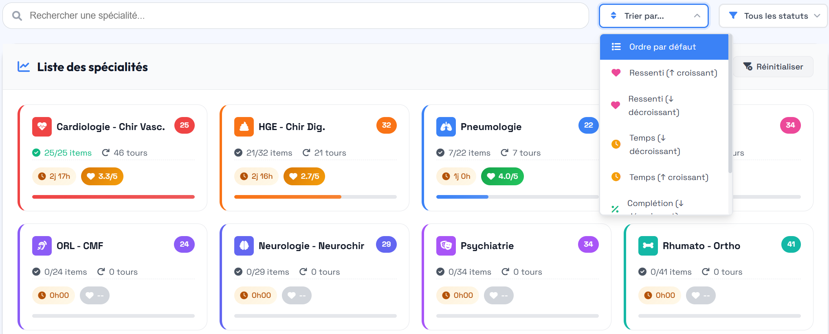Click the Rhumato - Ortho bone icon
829x334 pixels.
click(x=648, y=245)
